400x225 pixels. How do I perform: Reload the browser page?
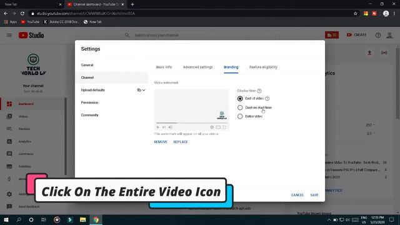click(22, 14)
